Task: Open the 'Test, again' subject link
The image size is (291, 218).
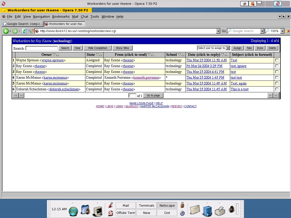Action: (238, 84)
